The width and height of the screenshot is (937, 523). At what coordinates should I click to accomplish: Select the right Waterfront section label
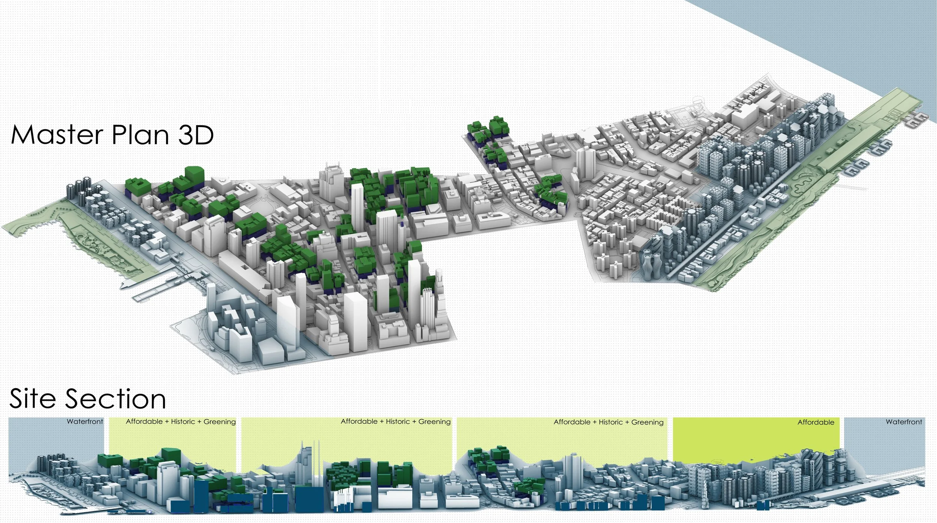click(x=904, y=422)
